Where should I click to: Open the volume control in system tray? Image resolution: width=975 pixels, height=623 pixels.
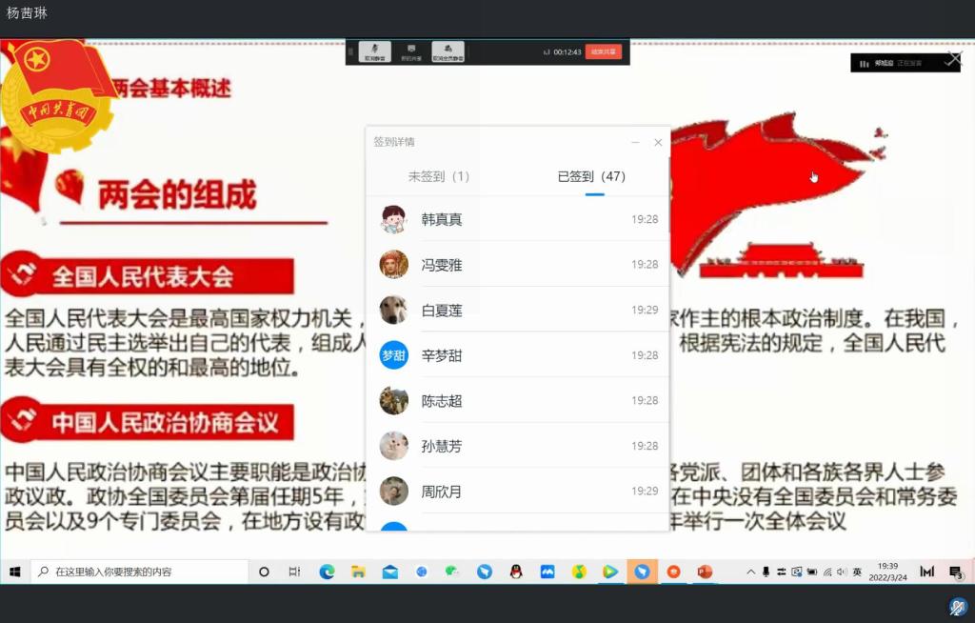(x=842, y=572)
